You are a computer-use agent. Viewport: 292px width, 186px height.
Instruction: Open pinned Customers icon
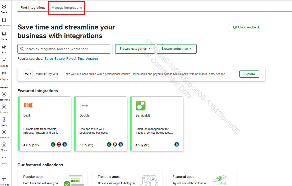coord(4,132)
